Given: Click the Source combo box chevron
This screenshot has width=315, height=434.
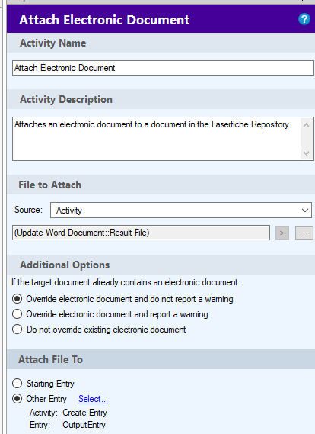Looking at the screenshot, I should click(305, 210).
